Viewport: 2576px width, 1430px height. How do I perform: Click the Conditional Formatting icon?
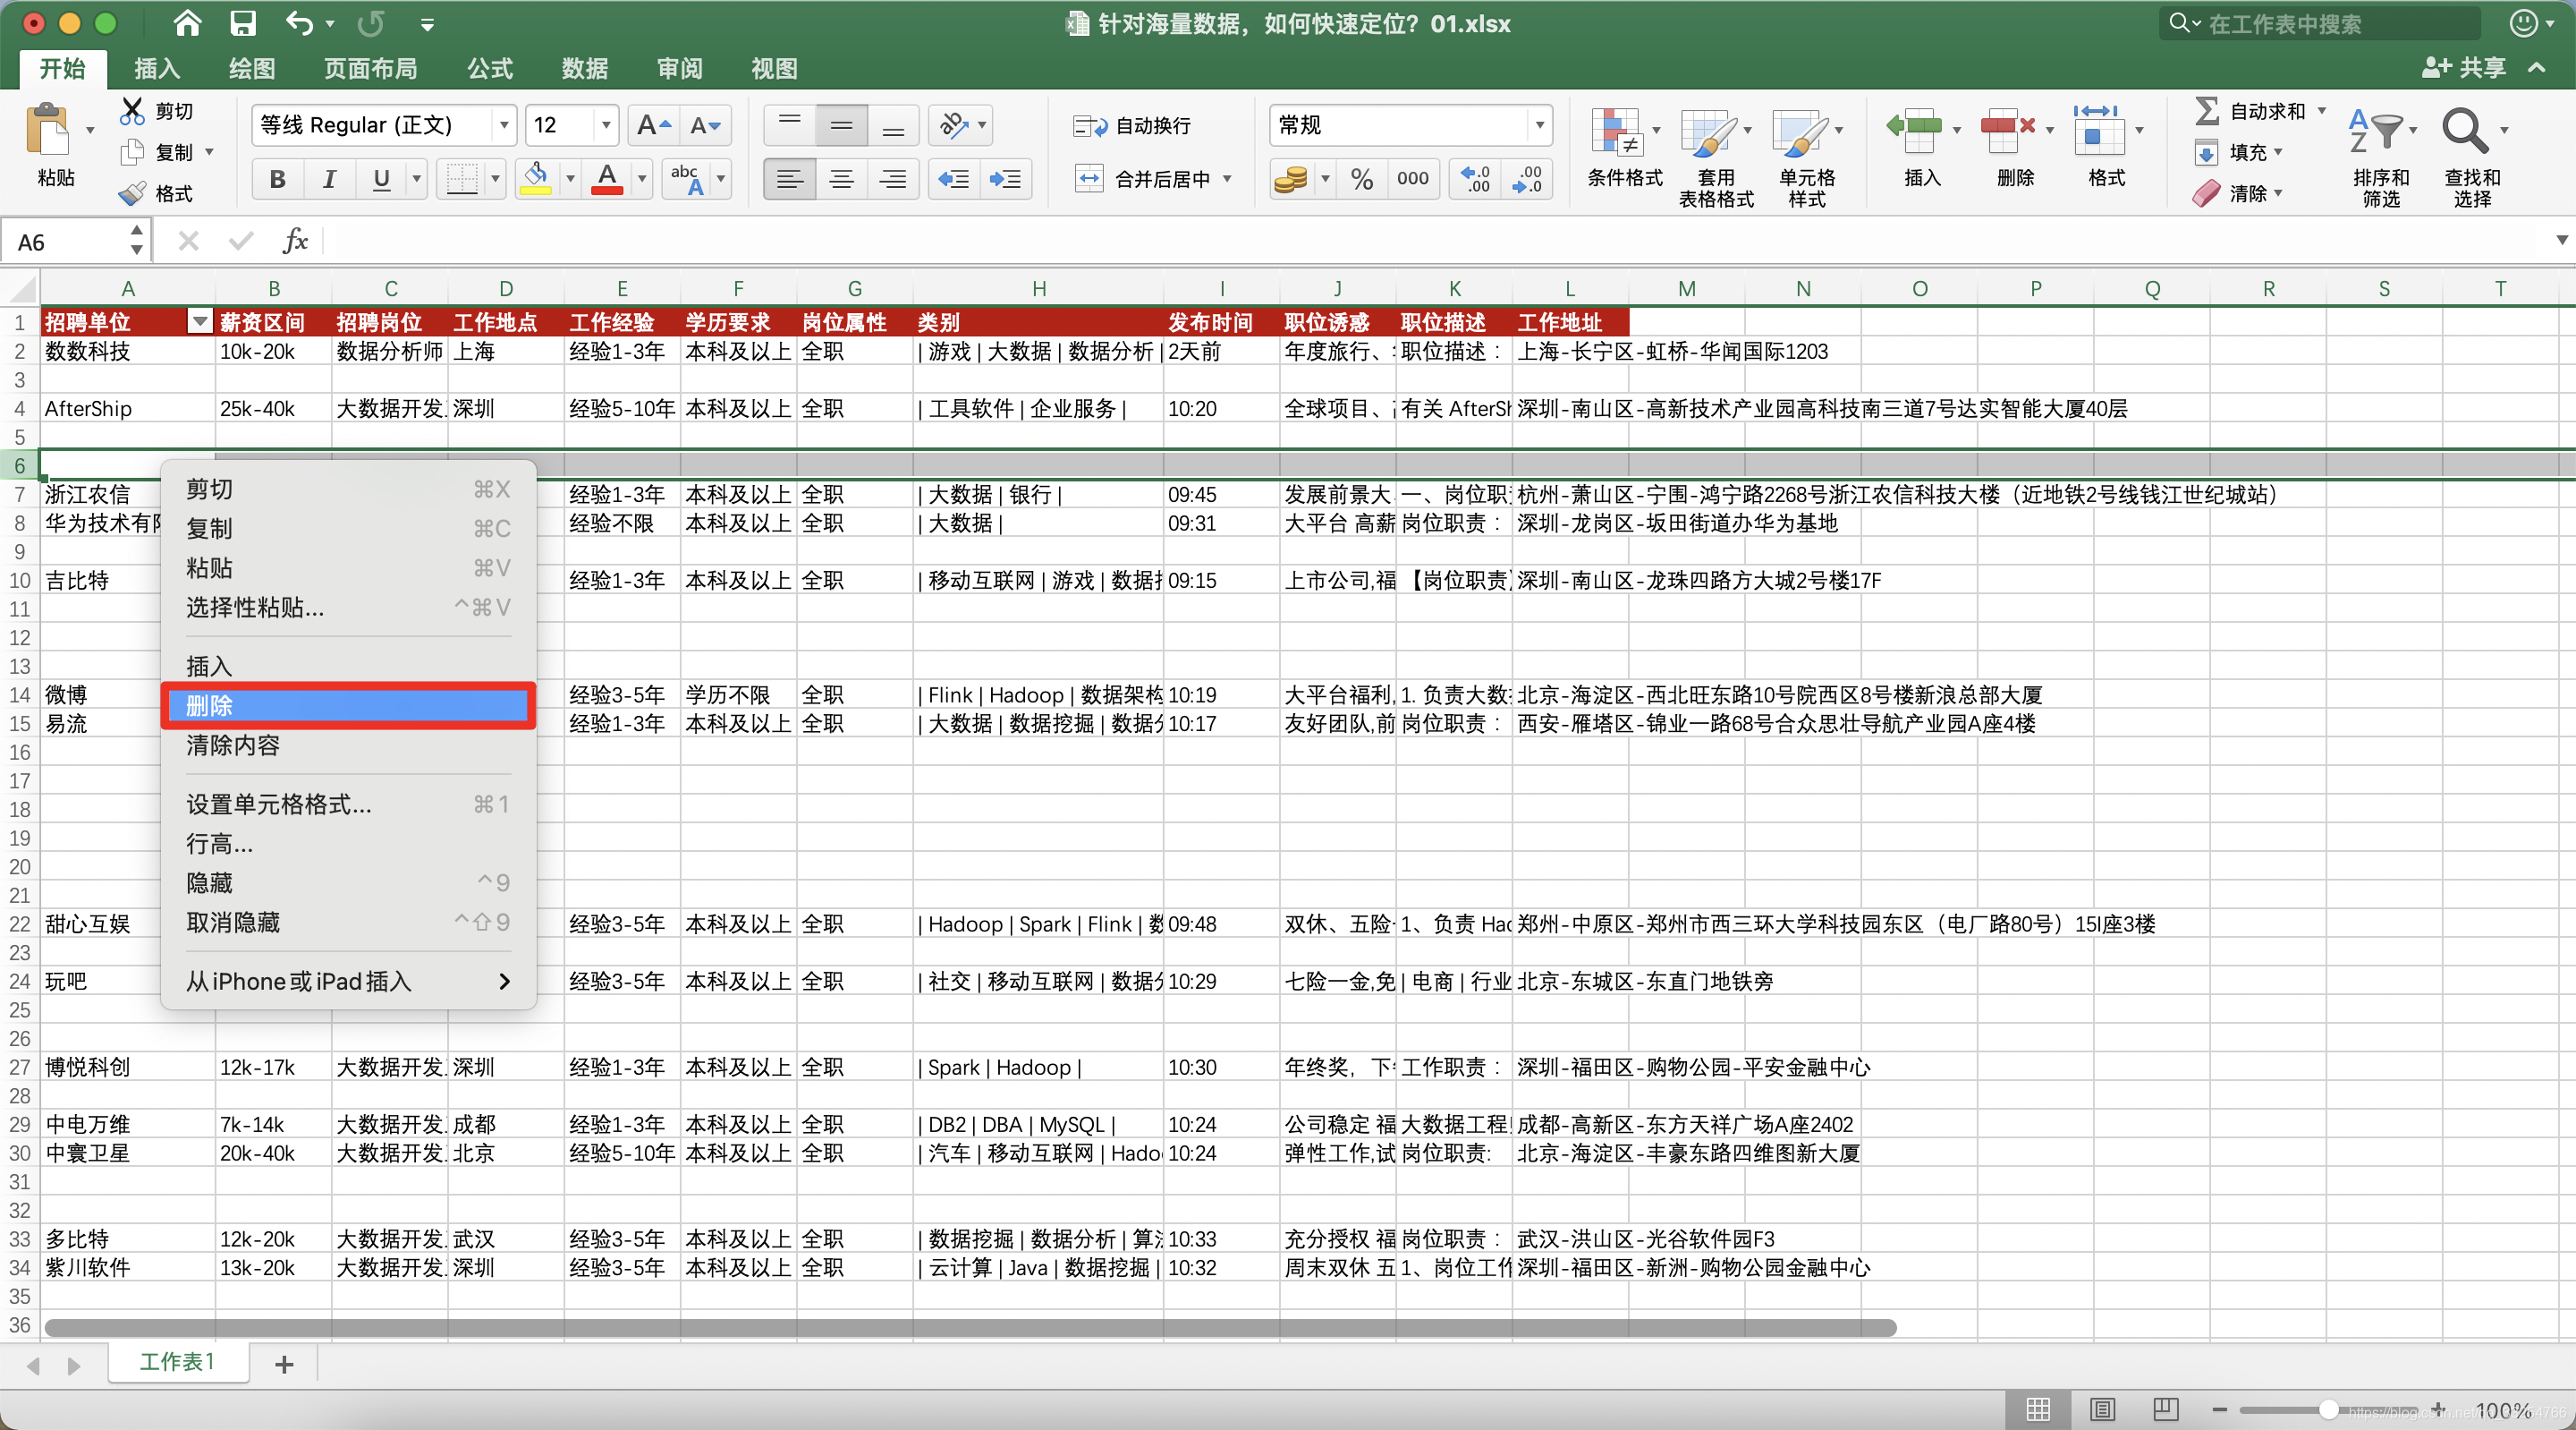(1615, 133)
